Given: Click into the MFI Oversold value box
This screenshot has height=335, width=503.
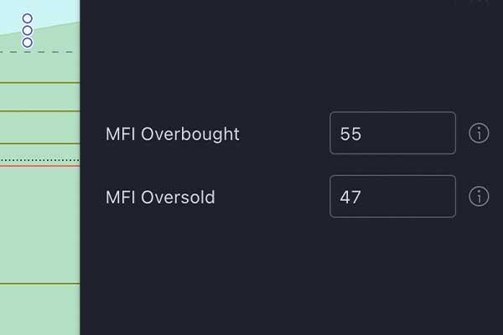Looking at the screenshot, I should 392,197.
